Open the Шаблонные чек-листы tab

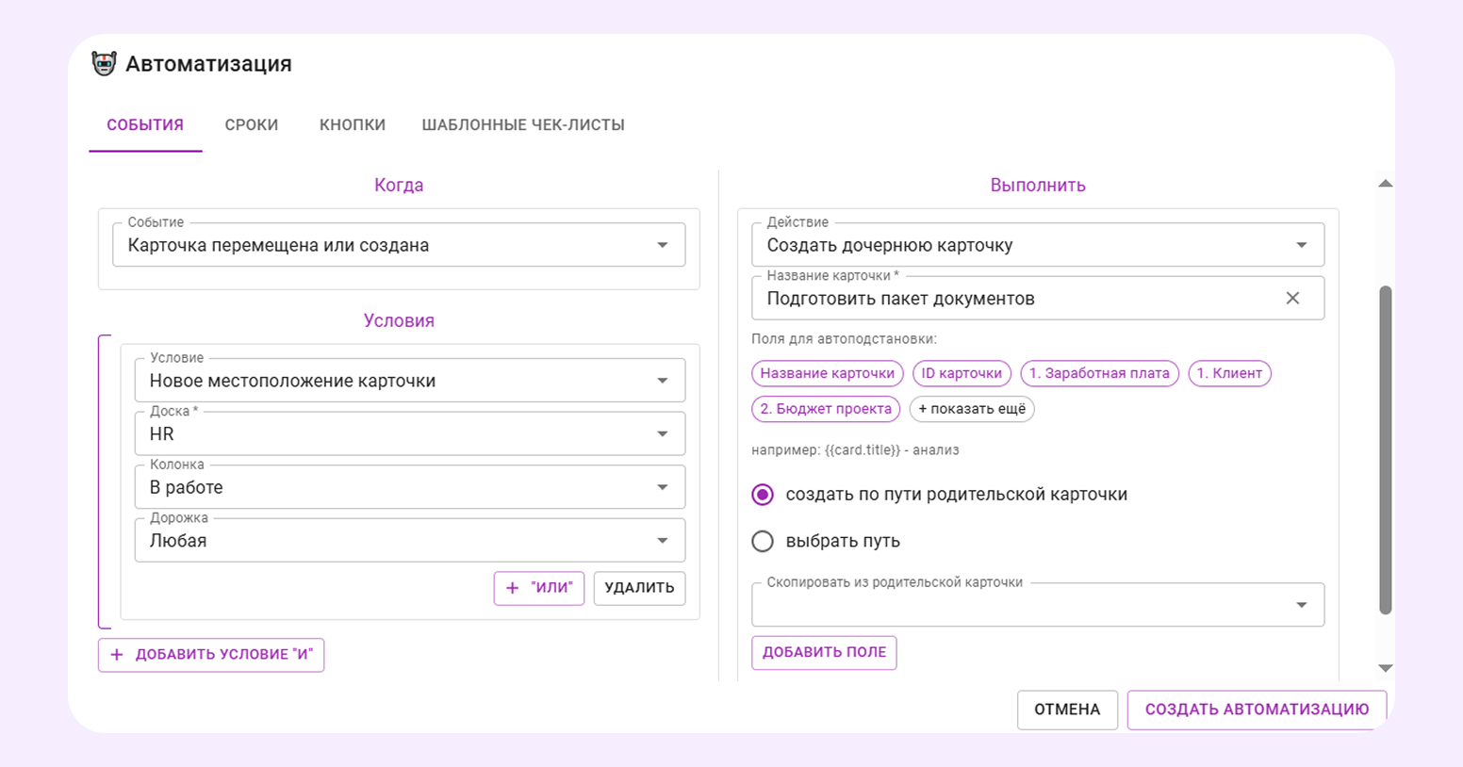click(x=522, y=125)
